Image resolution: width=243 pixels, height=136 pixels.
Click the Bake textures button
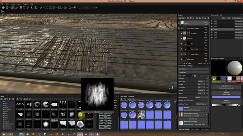pyautogui.click(x=201, y=104)
